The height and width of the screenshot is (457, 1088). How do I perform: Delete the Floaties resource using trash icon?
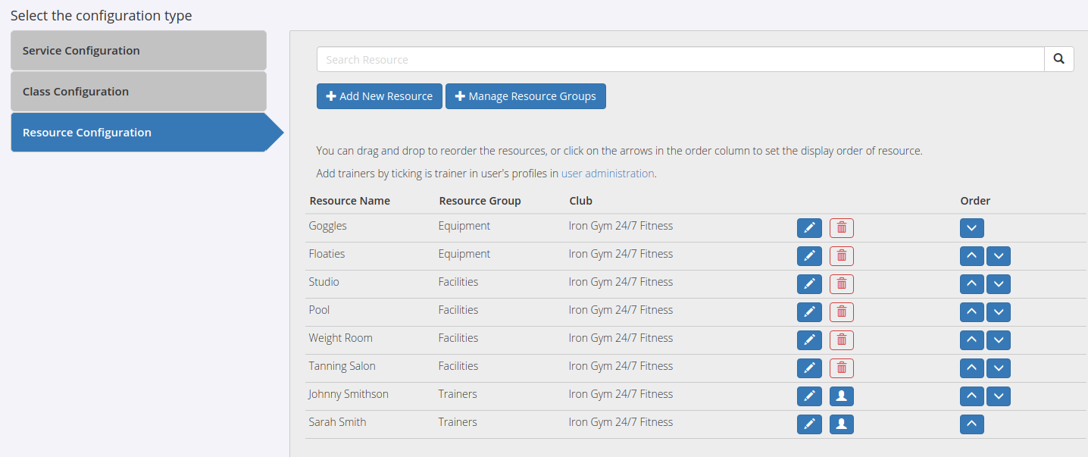pyautogui.click(x=841, y=255)
